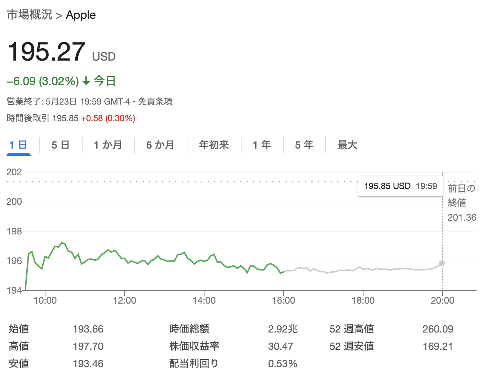Click the 配当利回り label
This screenshot has height=383, width=496.
coord(194,364)
